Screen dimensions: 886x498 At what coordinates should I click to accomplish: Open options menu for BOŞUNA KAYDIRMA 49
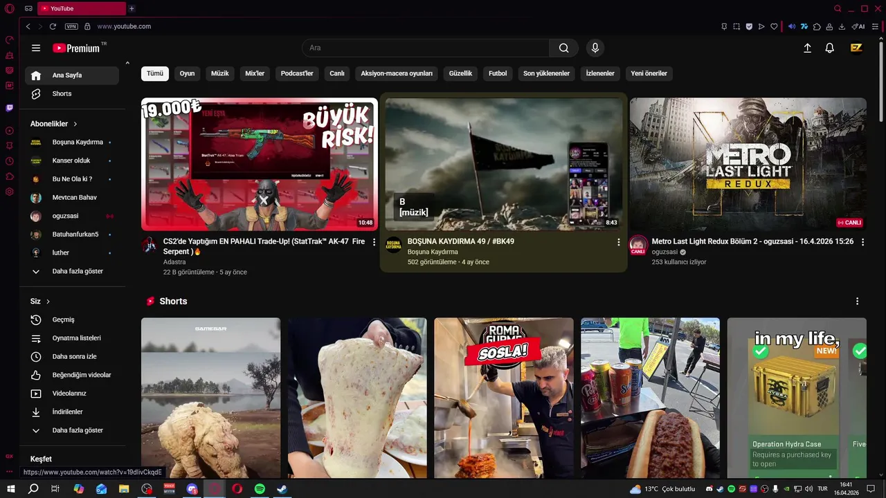619,242
